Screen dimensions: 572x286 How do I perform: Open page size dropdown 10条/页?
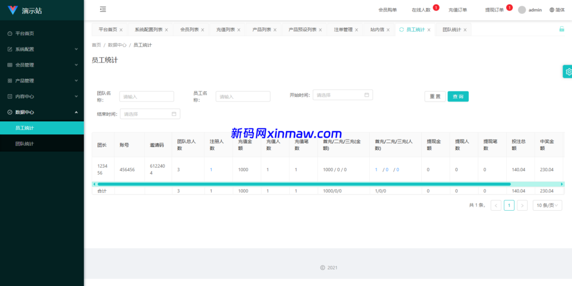click(547, 206)
